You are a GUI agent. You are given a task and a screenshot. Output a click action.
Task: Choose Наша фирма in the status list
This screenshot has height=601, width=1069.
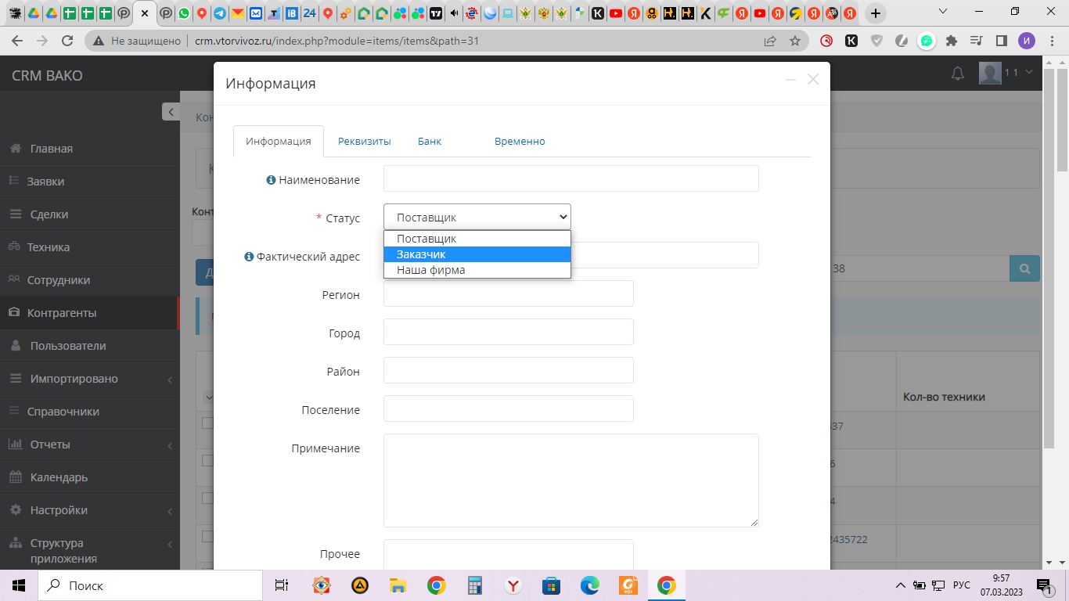pos(477,270)
